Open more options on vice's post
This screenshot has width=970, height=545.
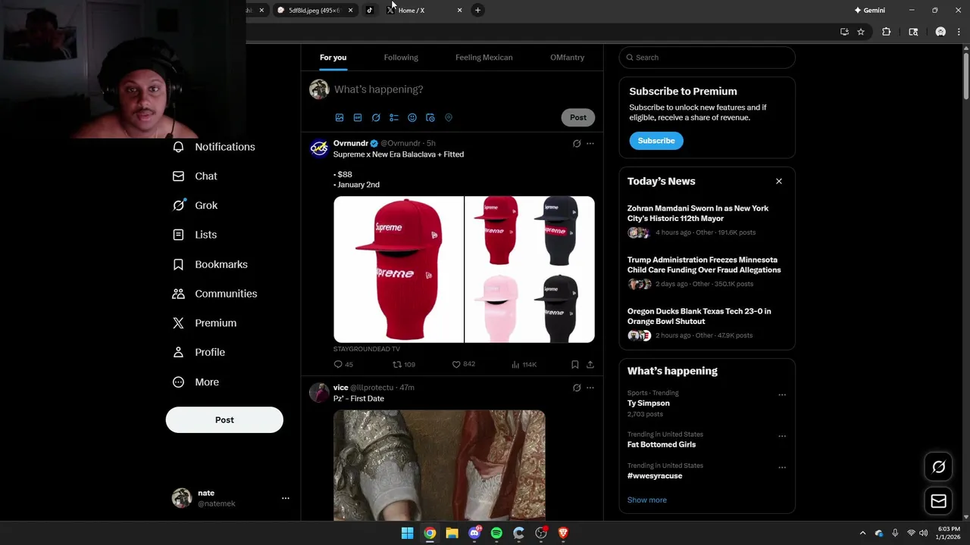pos(590,388)
